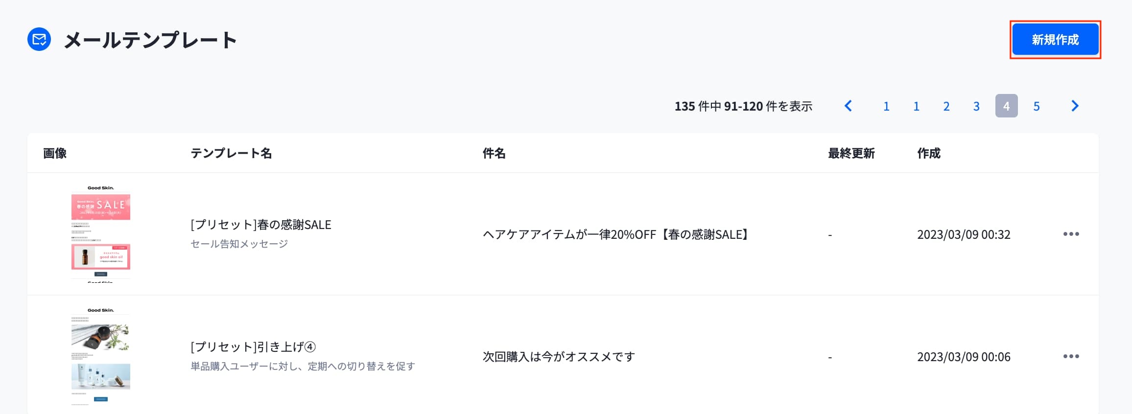
Task: Sort by the 作成 column header
Action: [928, 153]
